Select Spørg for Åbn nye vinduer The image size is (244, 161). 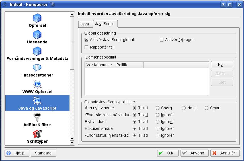click(x=157, y=108)
